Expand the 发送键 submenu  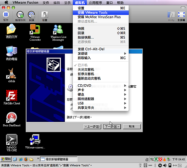(x=101, y=54)
